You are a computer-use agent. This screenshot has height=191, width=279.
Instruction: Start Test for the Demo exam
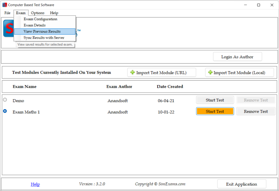(x=215, y=100)
